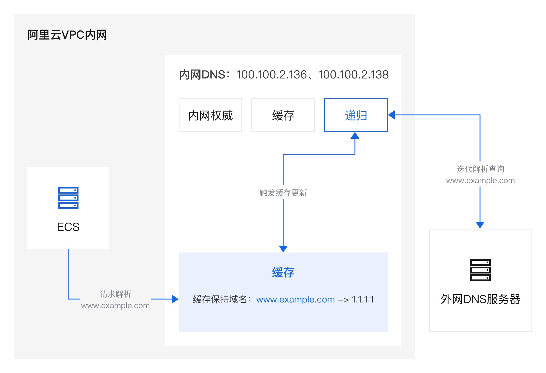Click the 触发缓存更新 label
This screenshot has height=373, width=546.
[283, 193]
